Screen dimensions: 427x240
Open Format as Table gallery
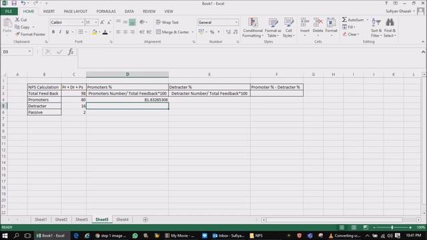[273, 27]
